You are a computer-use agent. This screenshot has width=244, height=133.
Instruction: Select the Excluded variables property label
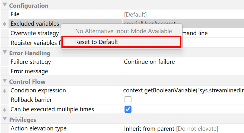click(x=35, y=24)
